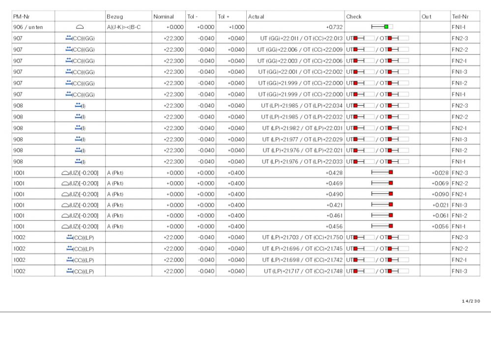Click the Teil-Nr column header
The height and width of the screenshot is (348, 491).
pos(458,16)
